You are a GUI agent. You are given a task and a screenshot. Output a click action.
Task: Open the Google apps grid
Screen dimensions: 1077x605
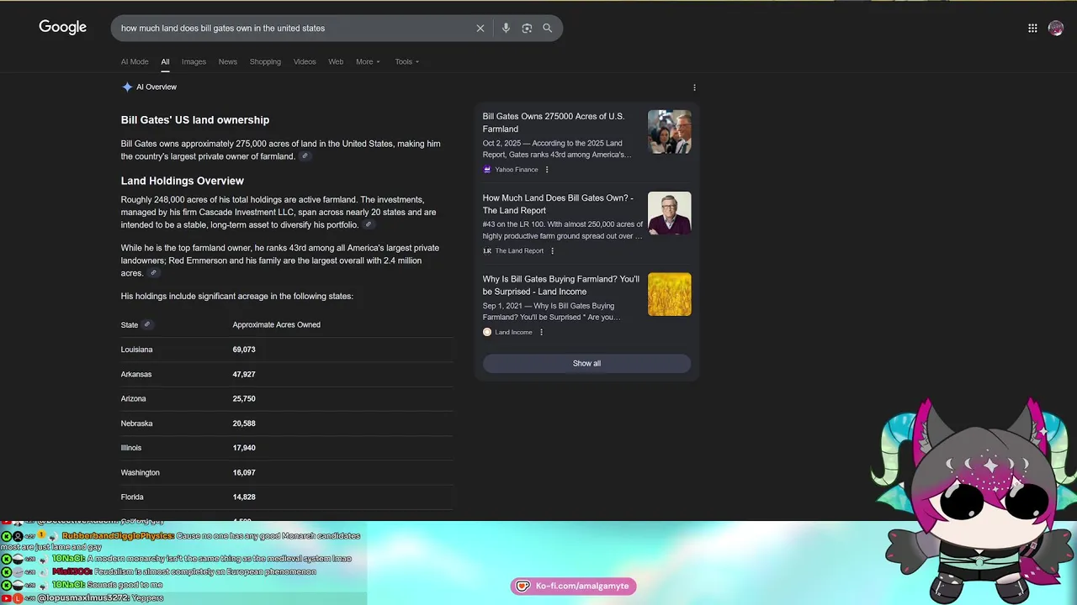click(1032, 28)
